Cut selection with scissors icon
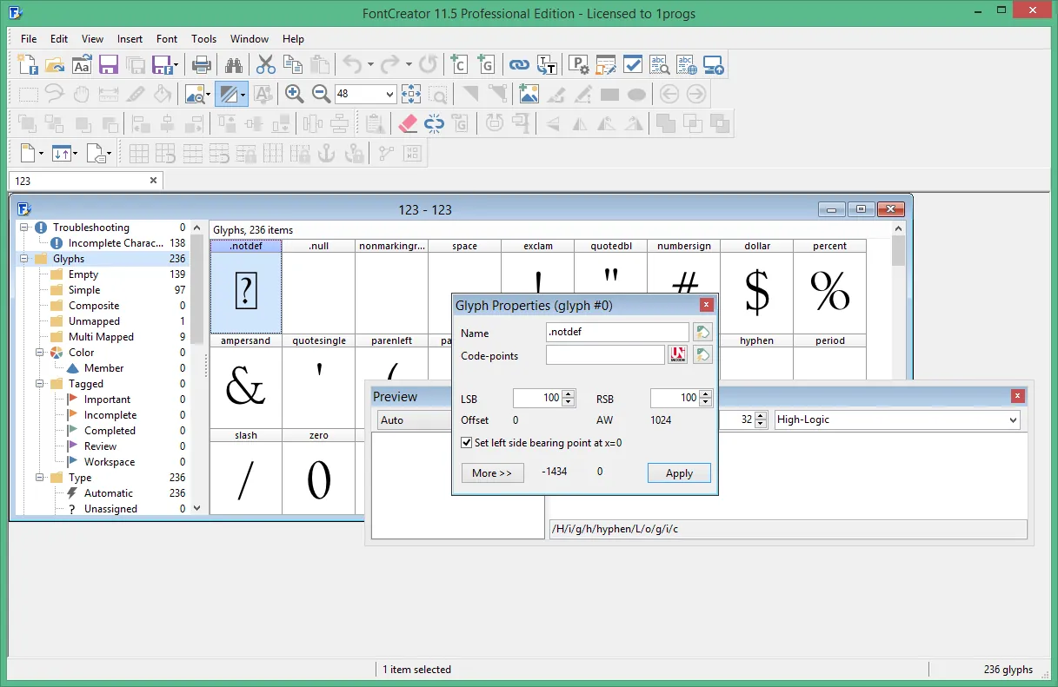Viewport: 1058px width, 687px height. pos(265,64)
